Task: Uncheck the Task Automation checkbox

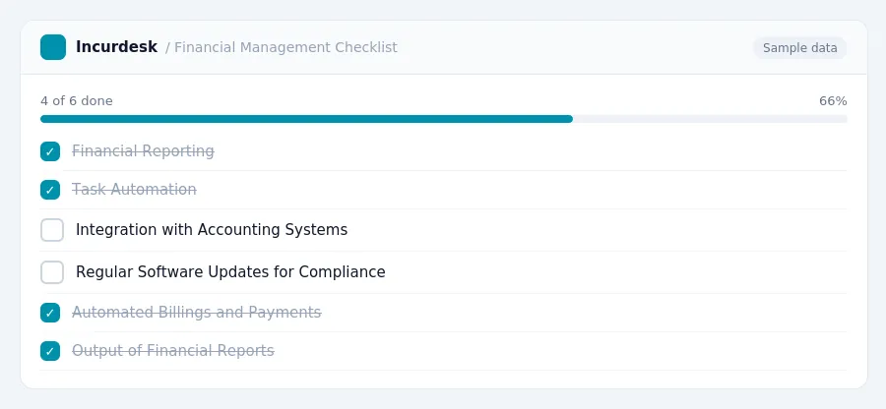Action: (50, 190)
